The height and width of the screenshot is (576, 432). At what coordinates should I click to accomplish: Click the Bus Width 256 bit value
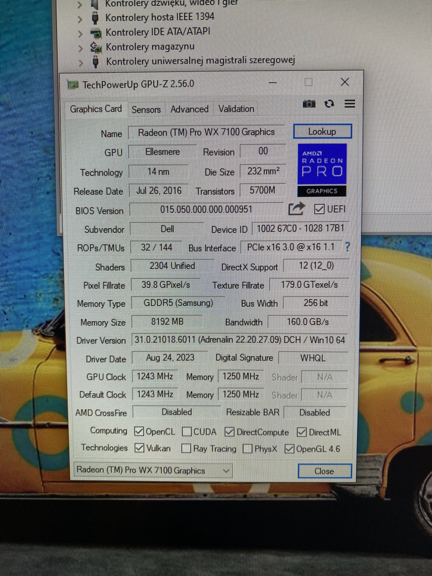[x=316, y=303]
